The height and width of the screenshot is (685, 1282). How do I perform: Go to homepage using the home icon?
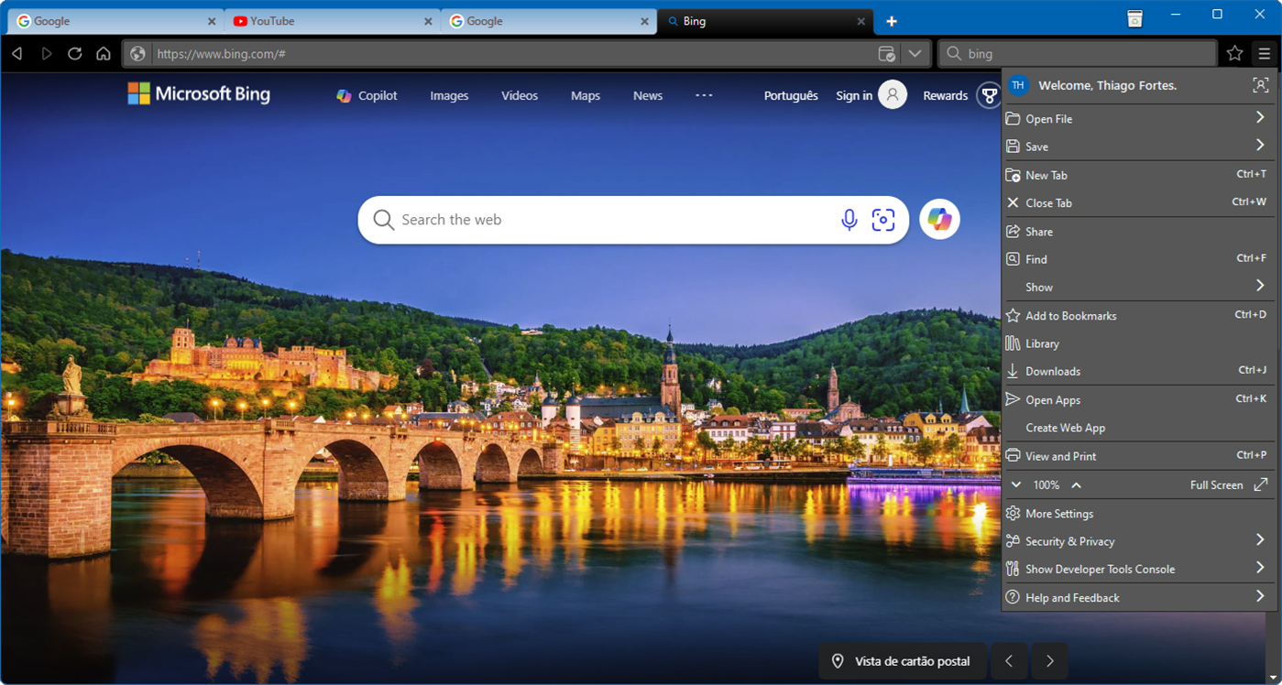coord(104,53)
